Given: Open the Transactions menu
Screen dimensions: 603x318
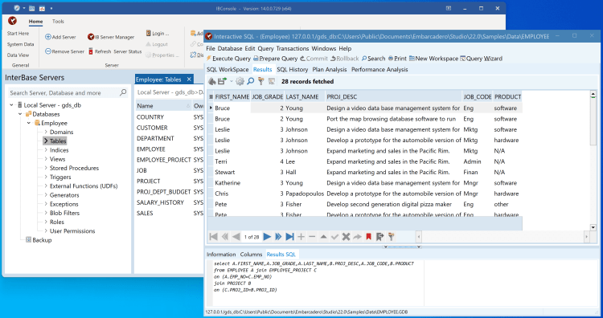Looking at the screenshot, I should (x=293, y=49).
